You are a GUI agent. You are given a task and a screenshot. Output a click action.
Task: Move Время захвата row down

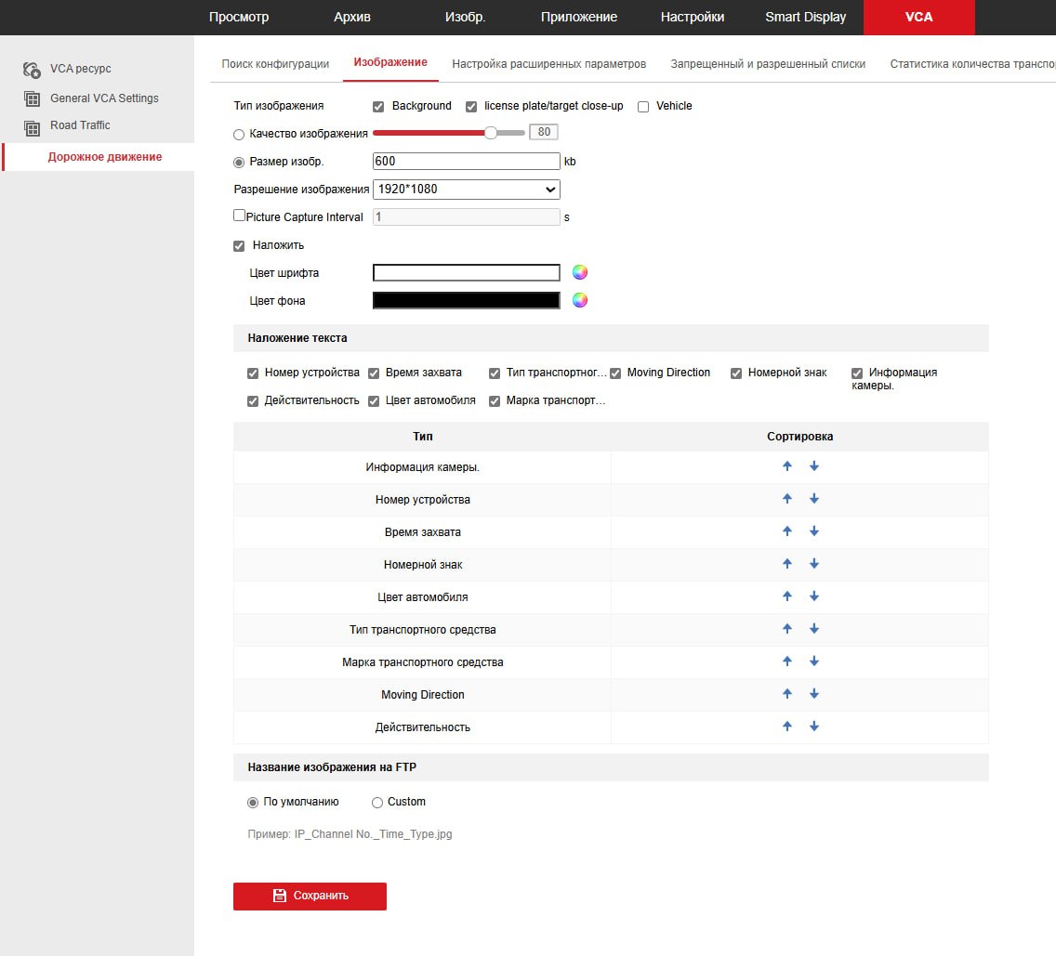coord(813,531)
